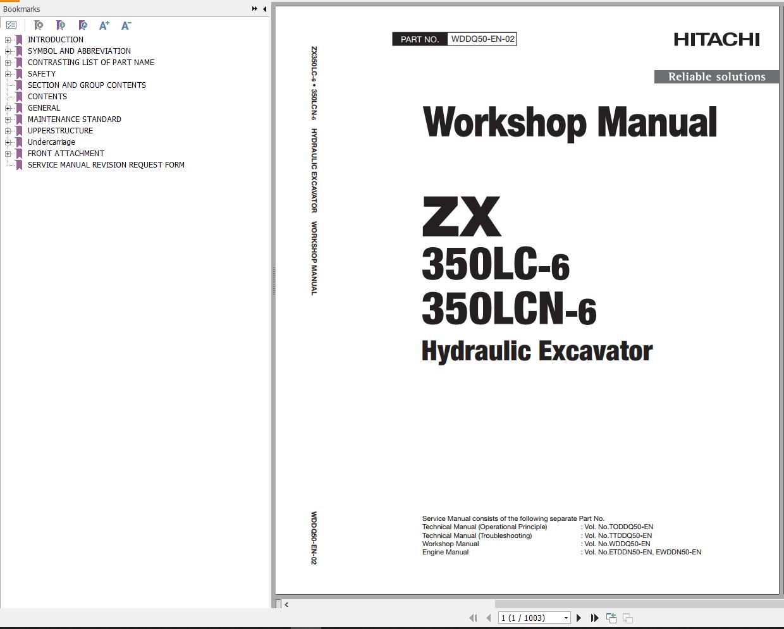784x629 pixels.
Task: Select the CONTENTS bookmark
Action: [47, 97]
